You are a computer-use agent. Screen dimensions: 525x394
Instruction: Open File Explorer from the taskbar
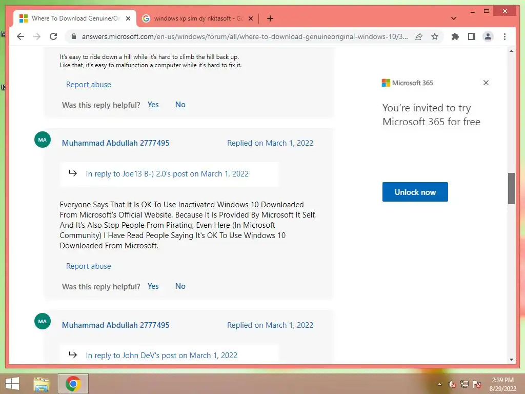click(x=42, y=384)
